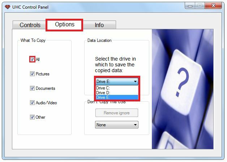This screenshot has width=227, height=162.
Task: Toggle the All checkbox
Action: pyautogui.click(x=32, y=59)
